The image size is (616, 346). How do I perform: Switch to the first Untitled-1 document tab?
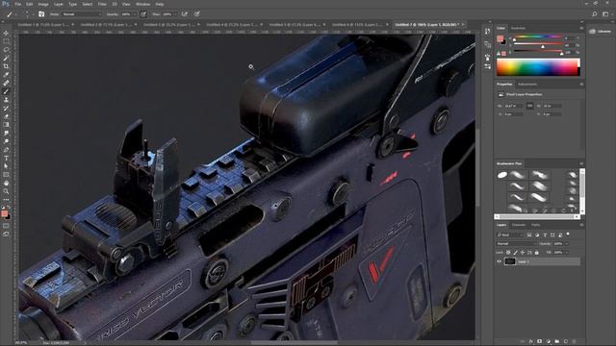point(44,24)
